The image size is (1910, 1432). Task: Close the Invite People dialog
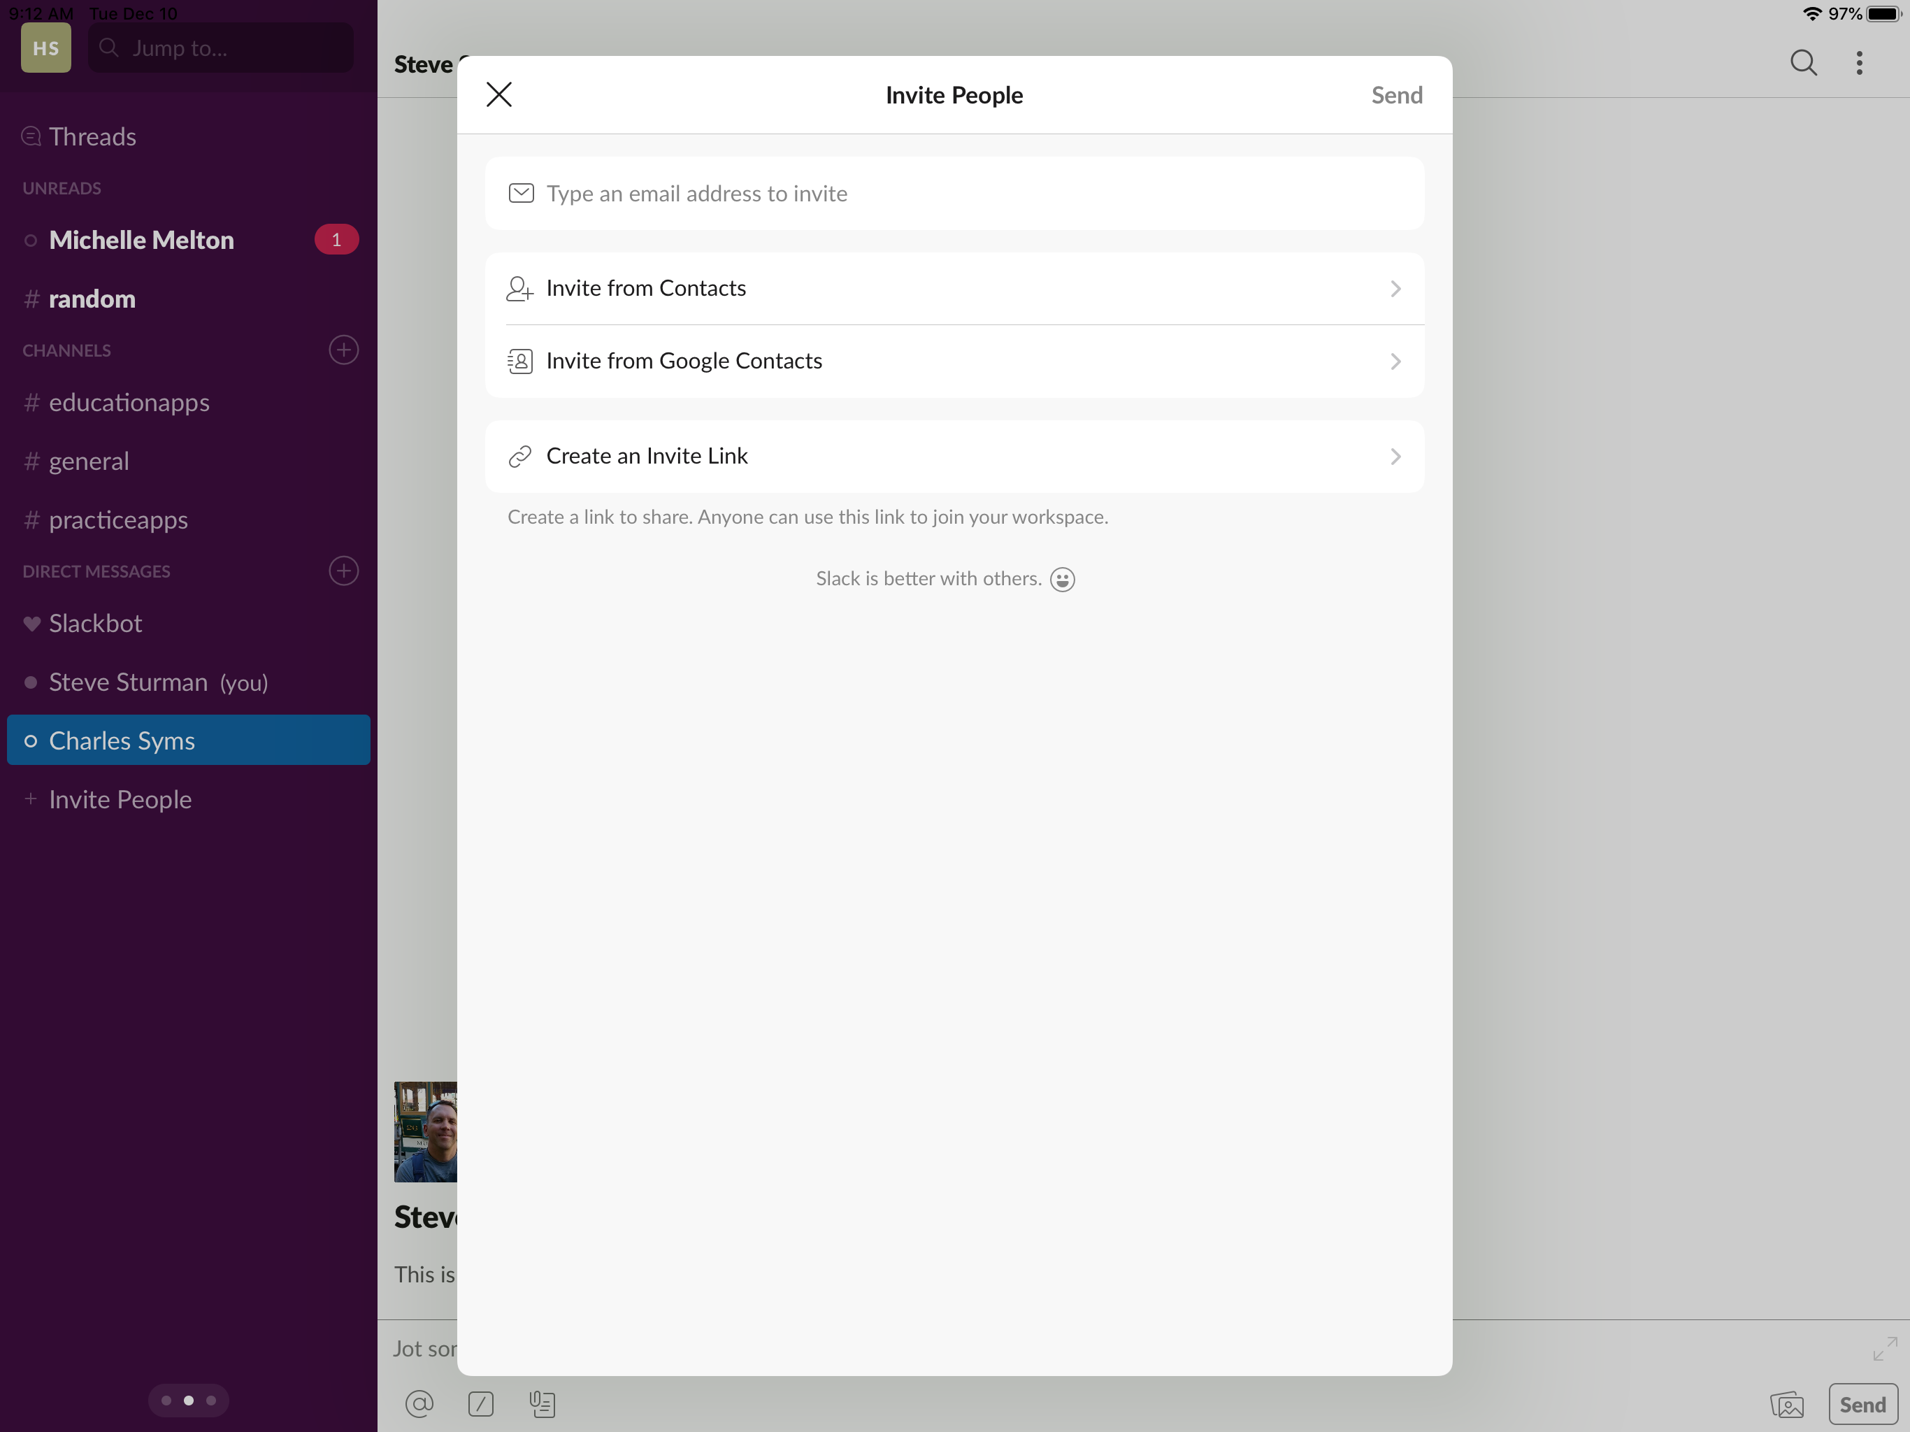point(499,94)
